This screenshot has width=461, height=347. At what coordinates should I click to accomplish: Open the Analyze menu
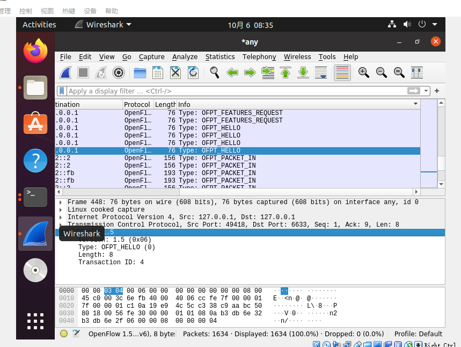click(185, 57)
